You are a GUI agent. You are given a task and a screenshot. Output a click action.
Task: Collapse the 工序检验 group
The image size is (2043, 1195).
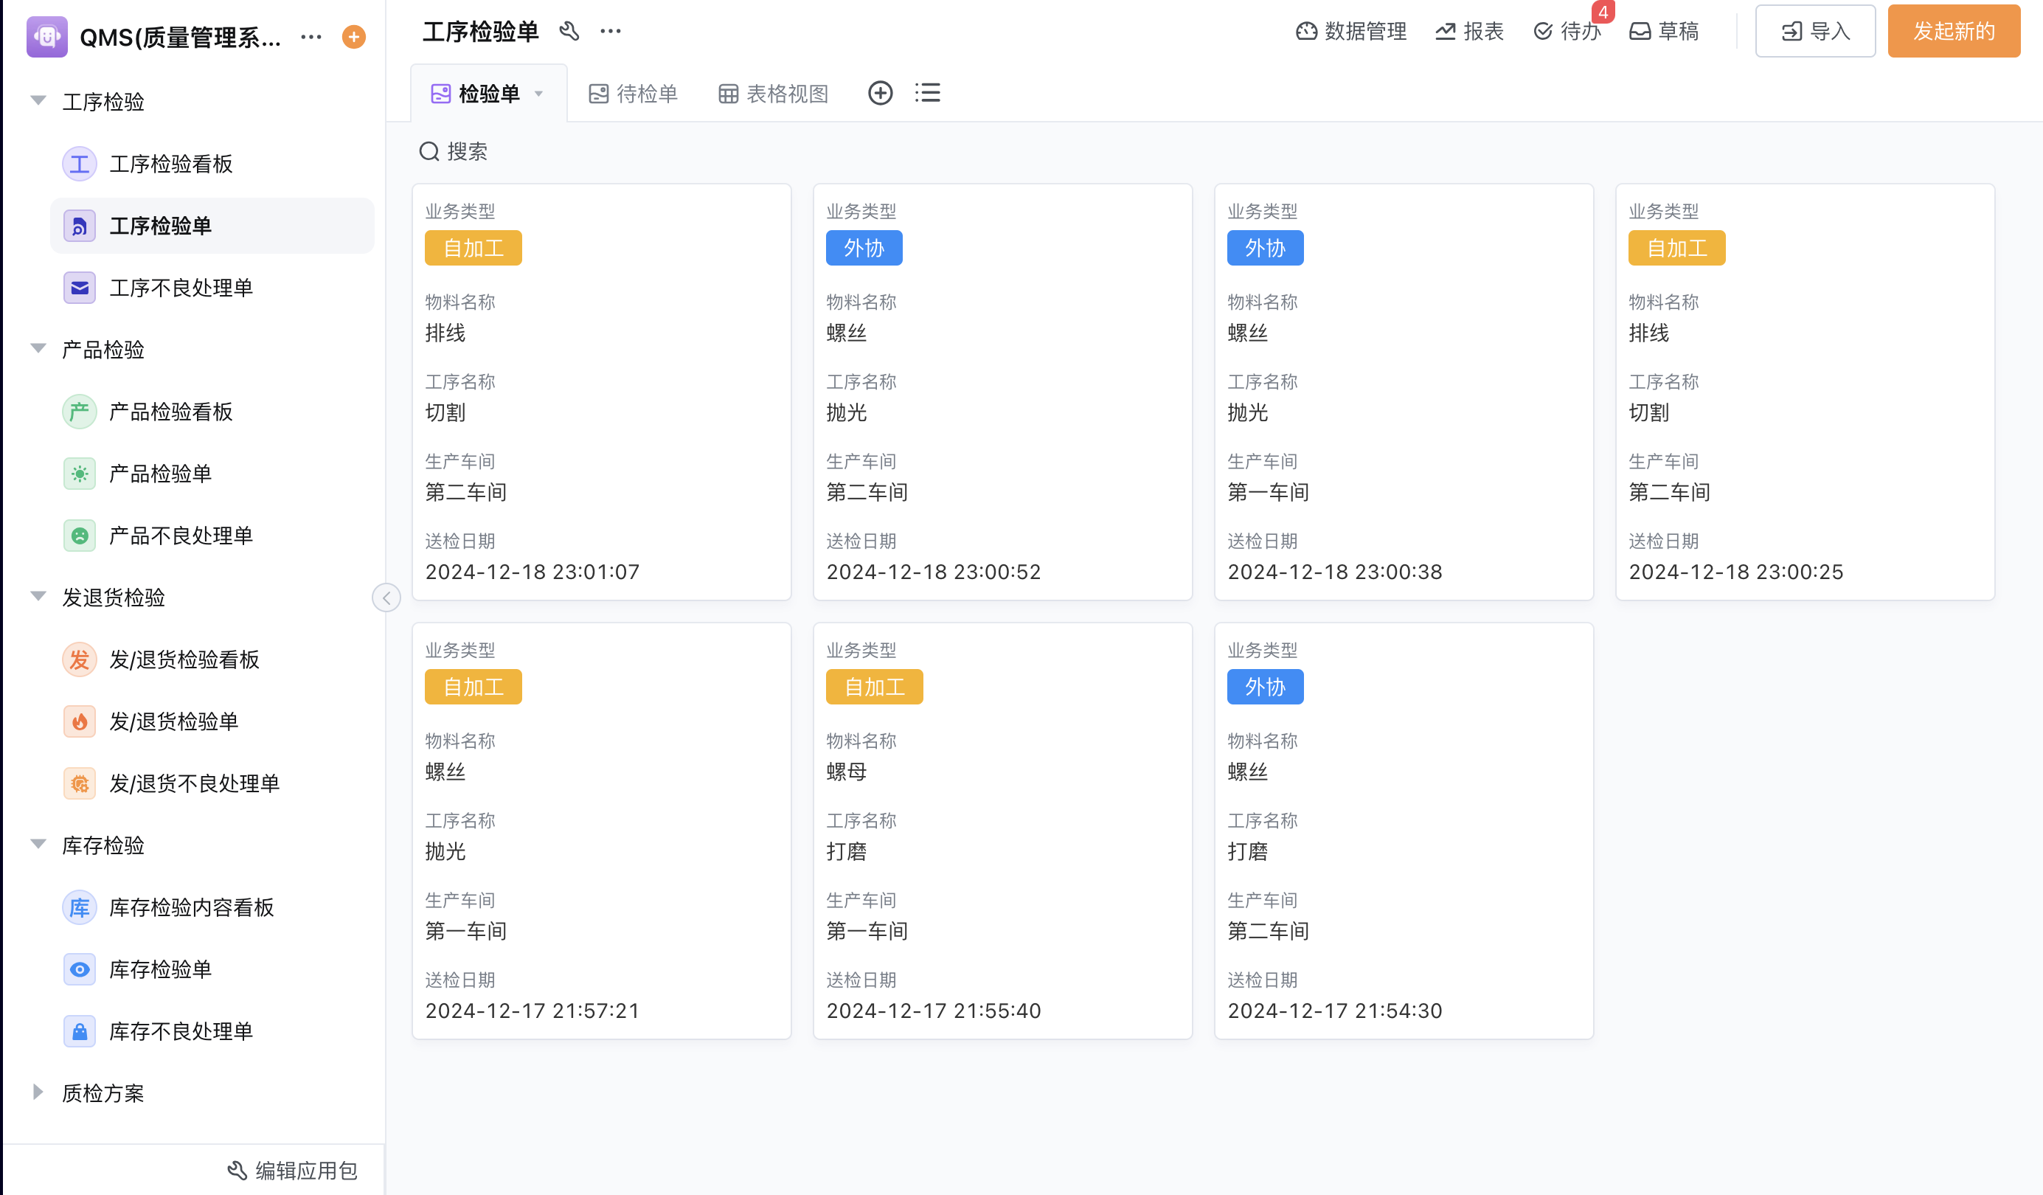pyautogui.click(x=38, y=101)
